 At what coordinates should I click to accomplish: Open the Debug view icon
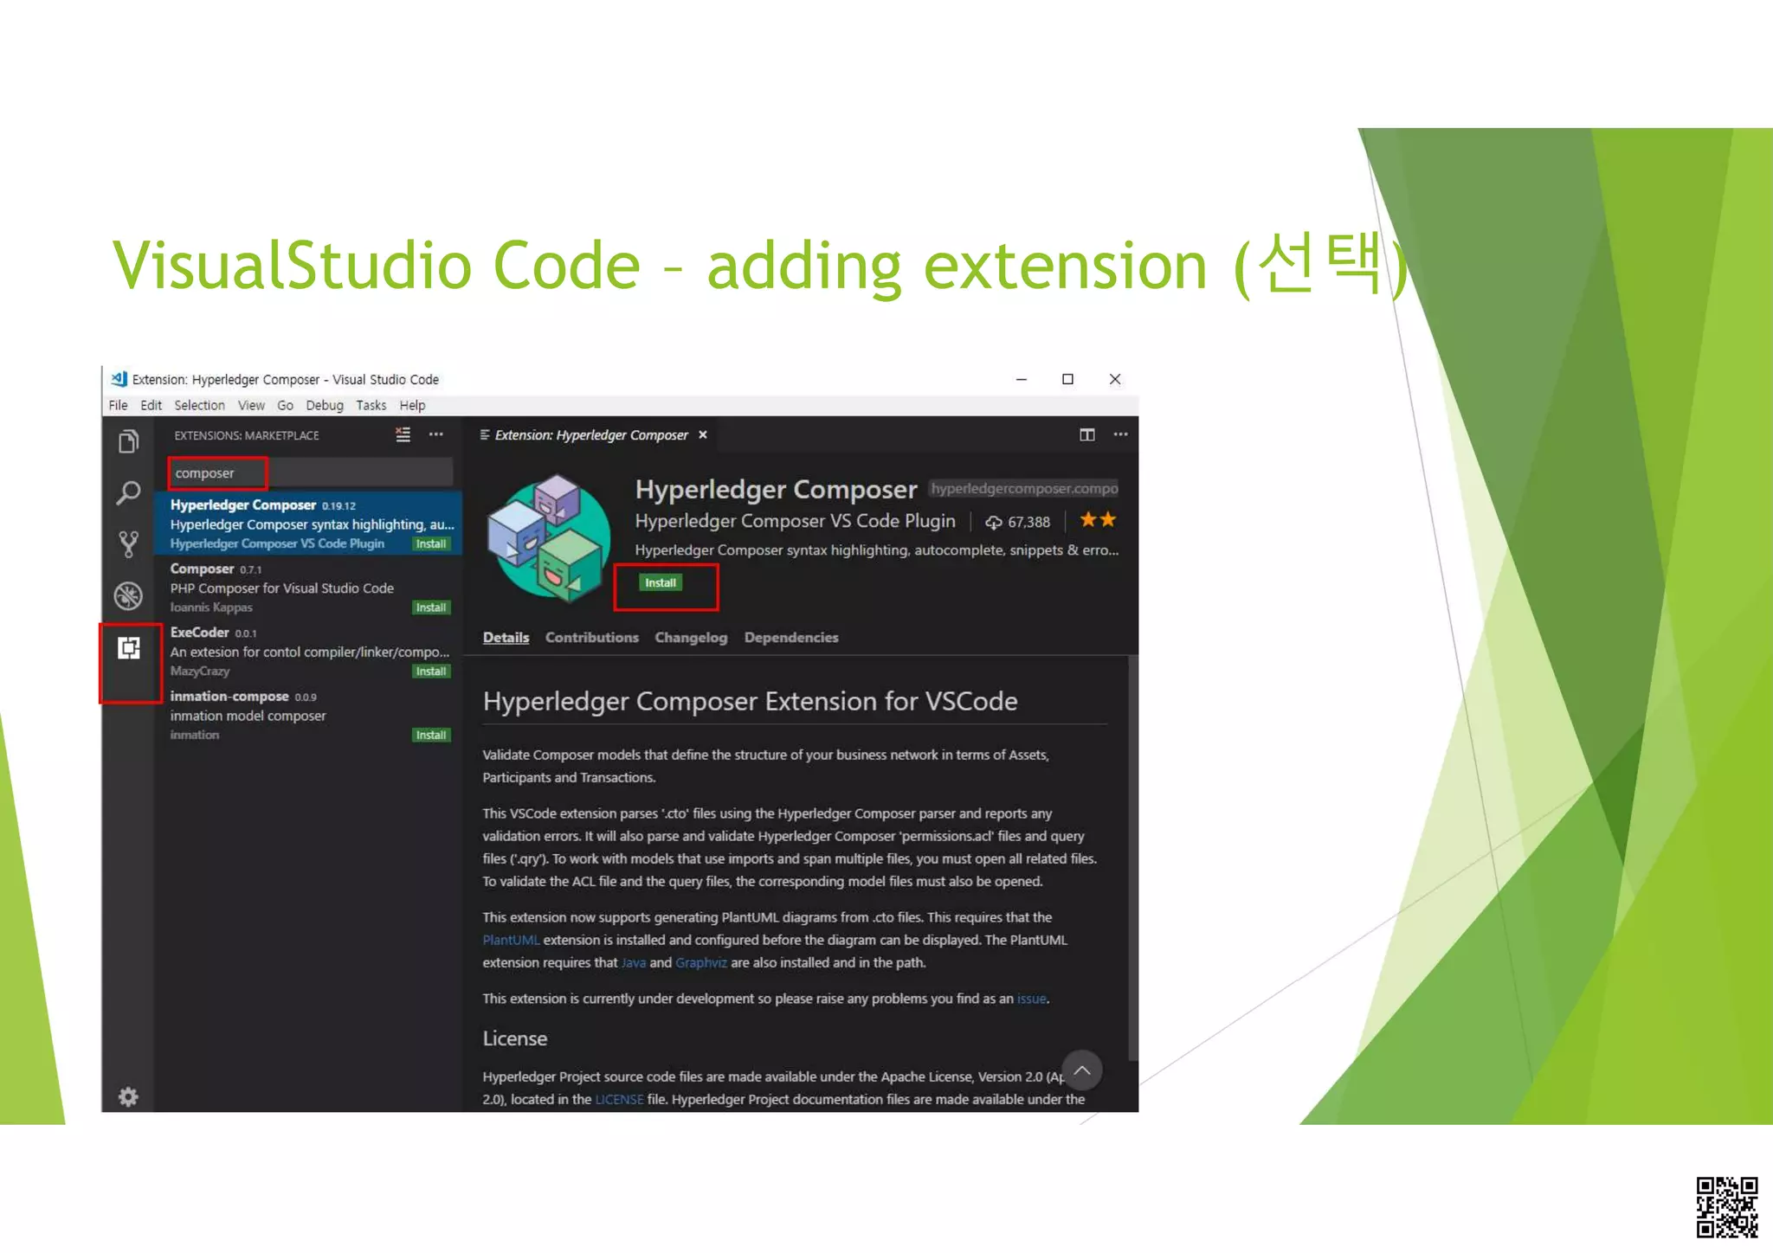[128, 595]
